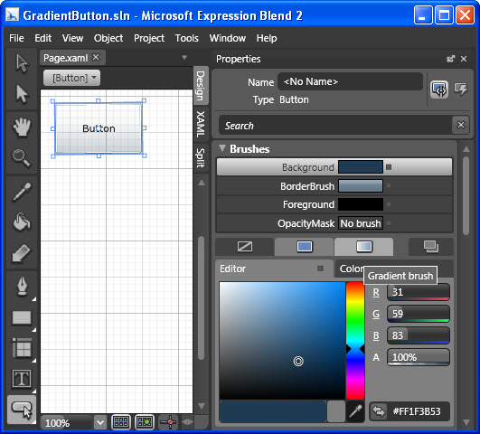Click BorderBrush advanced property marker
This screenshot has width=480, height=434.
pyautogui.click(x=389, y=185)
